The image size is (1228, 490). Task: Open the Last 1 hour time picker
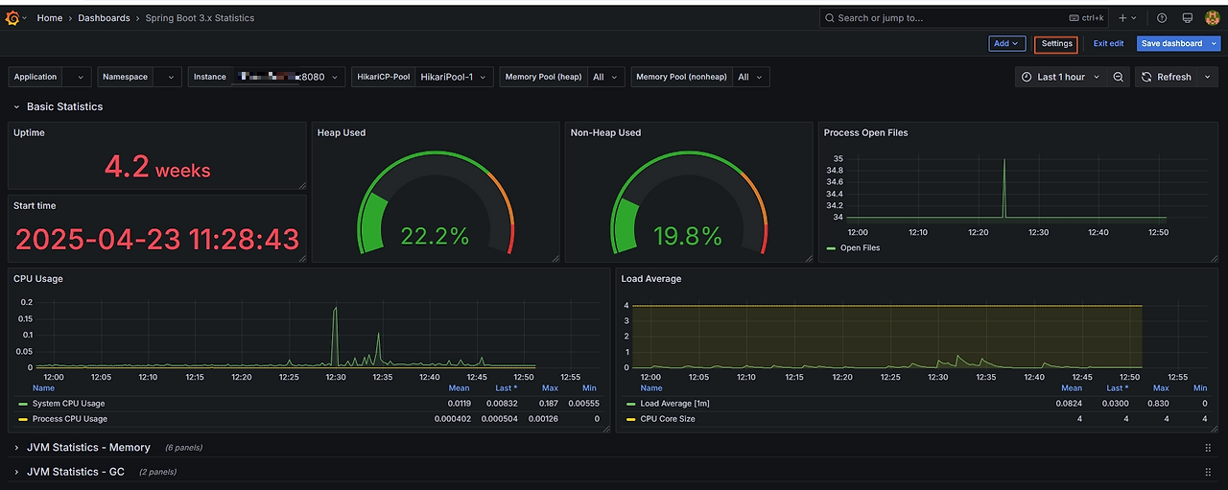(x=1061, y=77)
